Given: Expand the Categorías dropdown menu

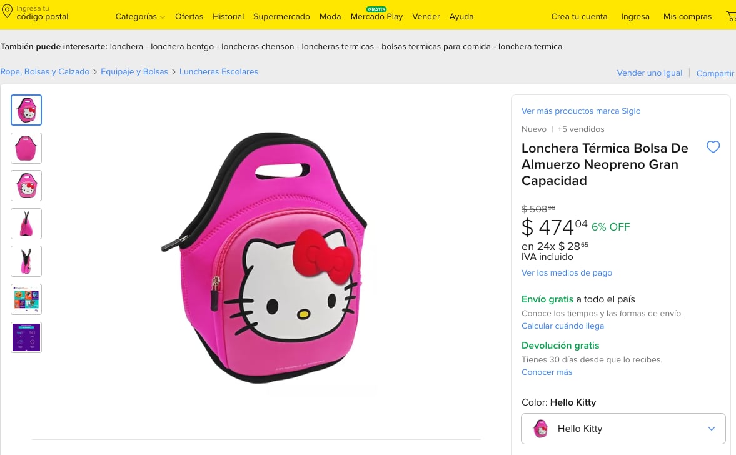Looking at the screenshot, I should coord(140,17).
